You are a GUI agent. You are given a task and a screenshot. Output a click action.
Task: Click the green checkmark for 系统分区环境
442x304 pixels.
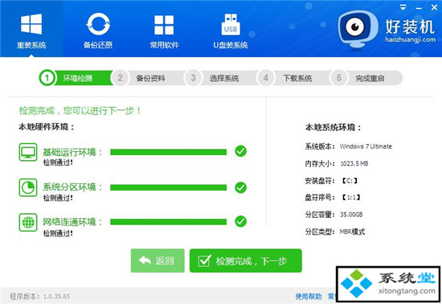pos(241,187)
